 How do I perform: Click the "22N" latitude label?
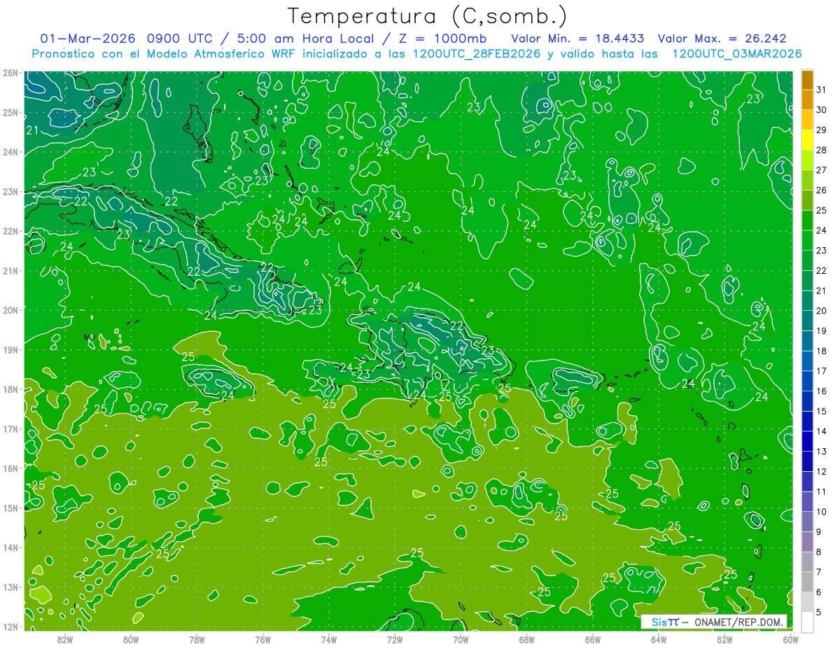click(x=10, y=231)
